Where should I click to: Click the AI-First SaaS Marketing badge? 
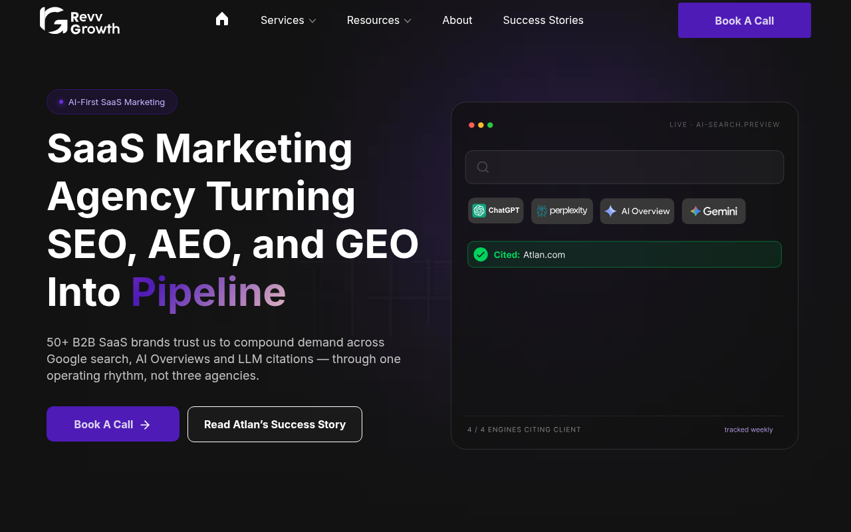pos(112,102)
